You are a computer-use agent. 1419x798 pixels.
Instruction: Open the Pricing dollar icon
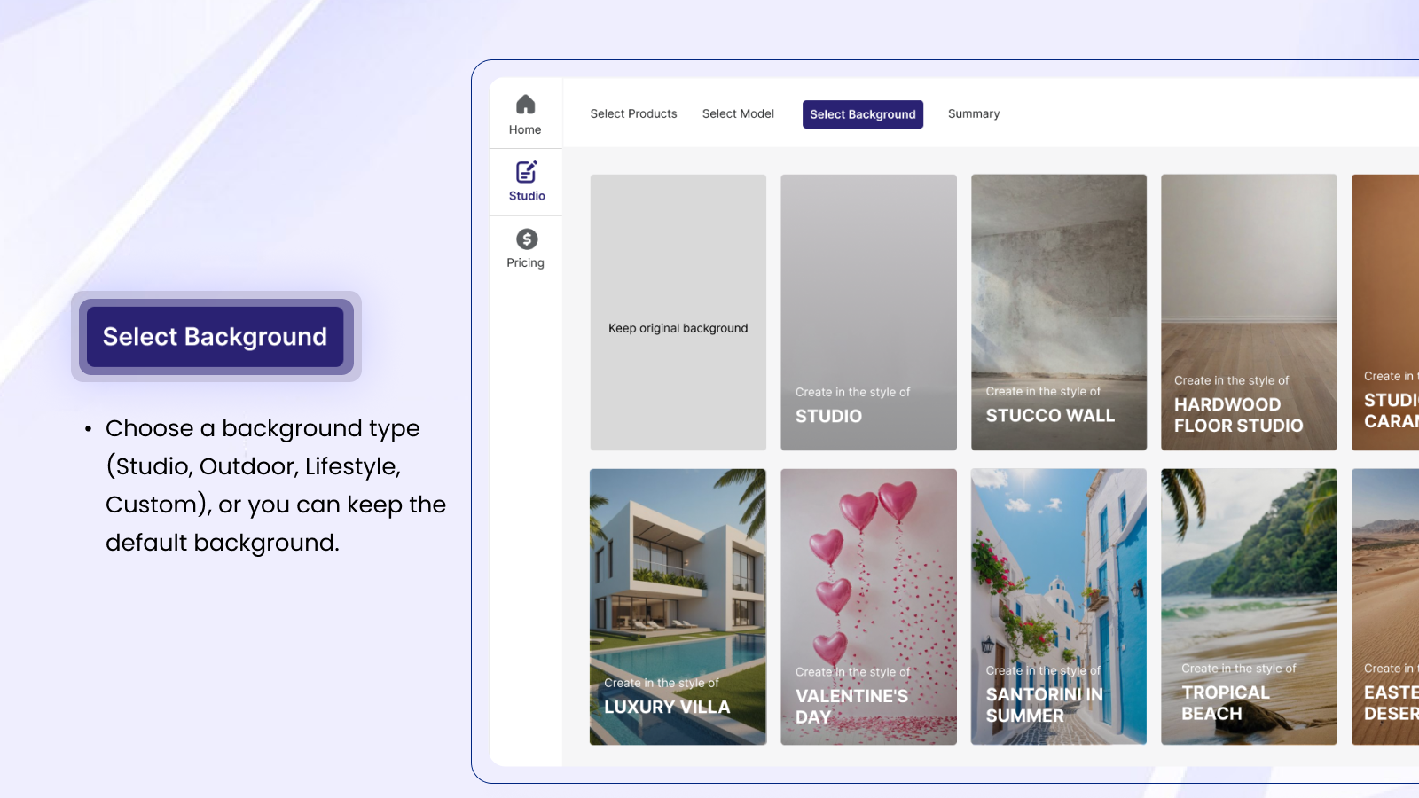pos(527,239)
